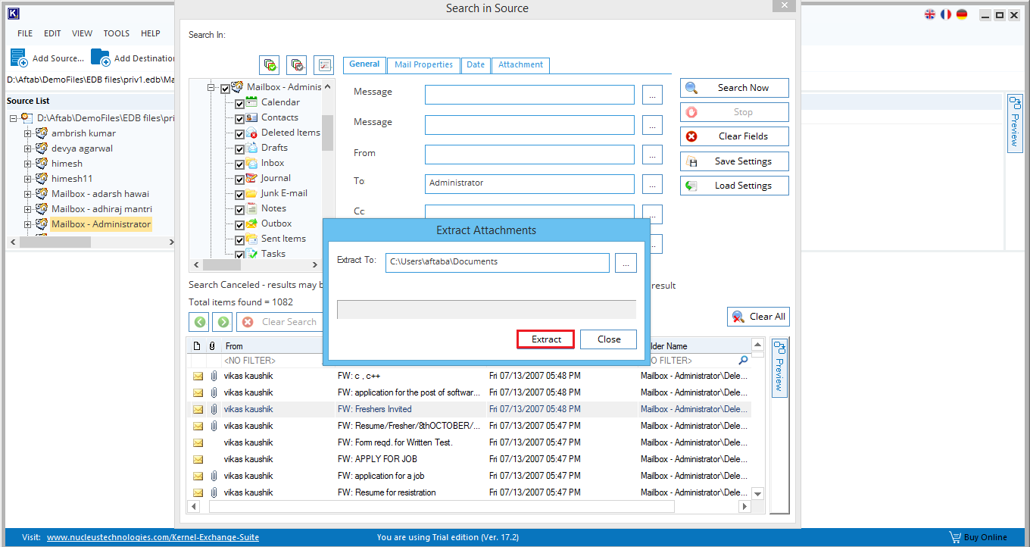Click the item type page column header icon
1030x547 pixels.
click(x=197, y=345)
